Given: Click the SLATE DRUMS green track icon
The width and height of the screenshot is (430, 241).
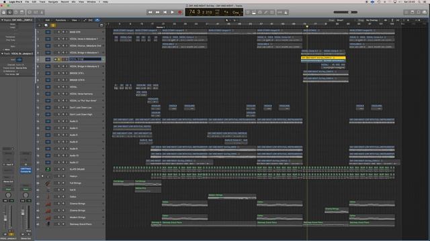Looking at the screenshot, I should click(x=48, y=169).
